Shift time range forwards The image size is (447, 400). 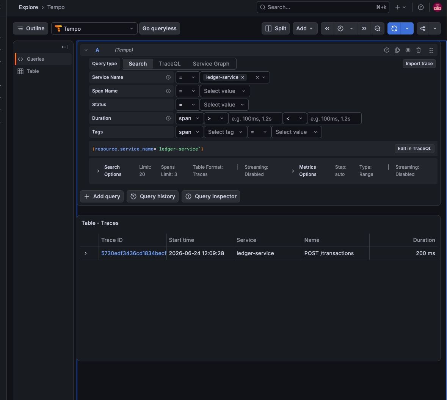click(x=364, y=28)
